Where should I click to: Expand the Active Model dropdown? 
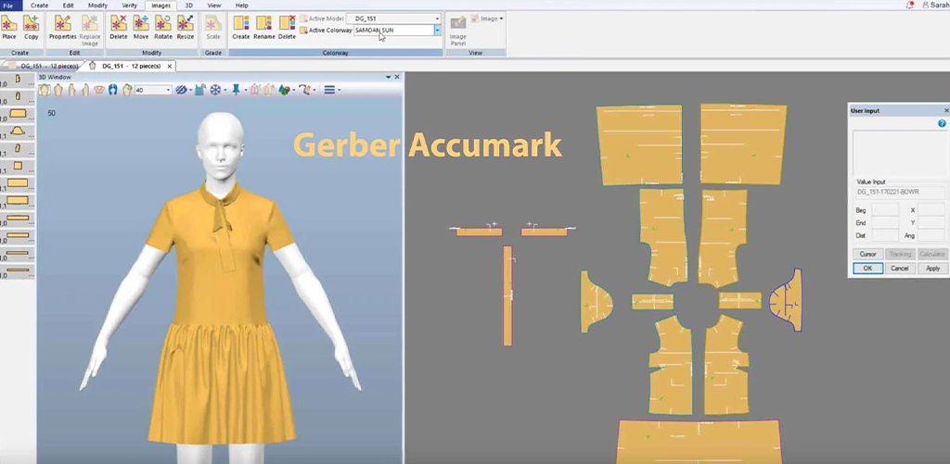pyautogui.click(x=437, y=19)
